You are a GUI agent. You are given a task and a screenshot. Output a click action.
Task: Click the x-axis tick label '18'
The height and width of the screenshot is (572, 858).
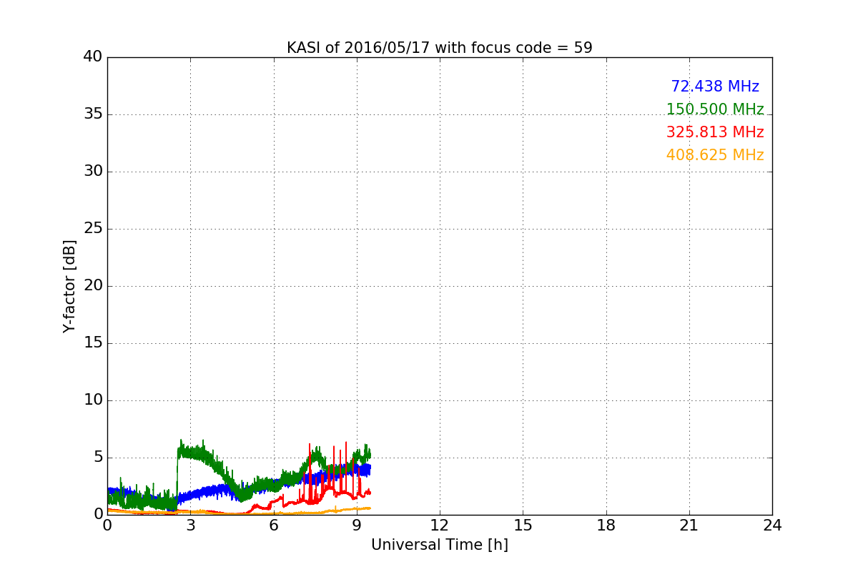point(606,526)
